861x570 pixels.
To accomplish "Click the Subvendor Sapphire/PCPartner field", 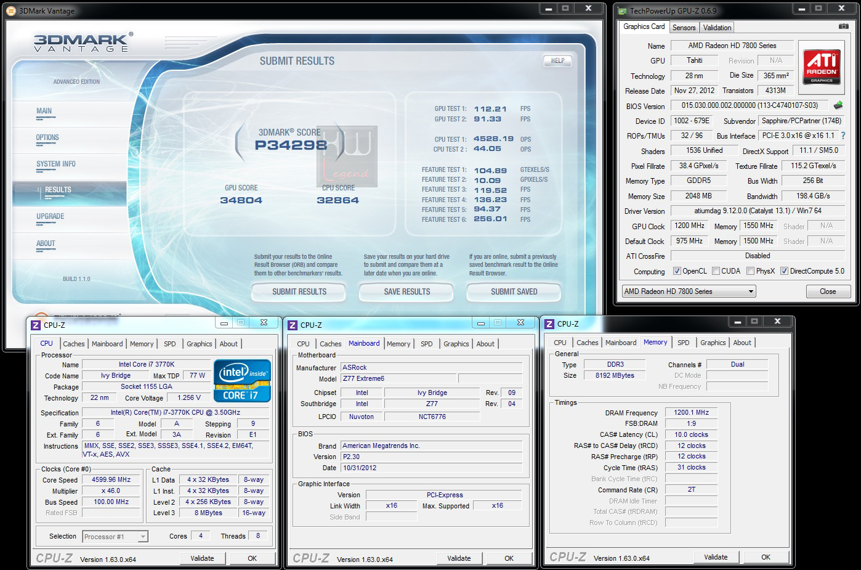I will click(x=801, y=121).
